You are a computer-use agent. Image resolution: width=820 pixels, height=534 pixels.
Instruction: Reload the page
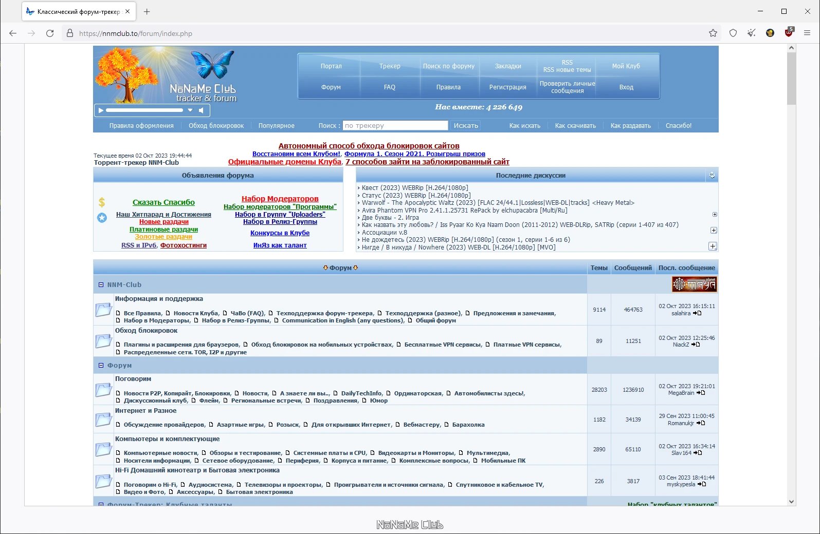coord(50,33)
